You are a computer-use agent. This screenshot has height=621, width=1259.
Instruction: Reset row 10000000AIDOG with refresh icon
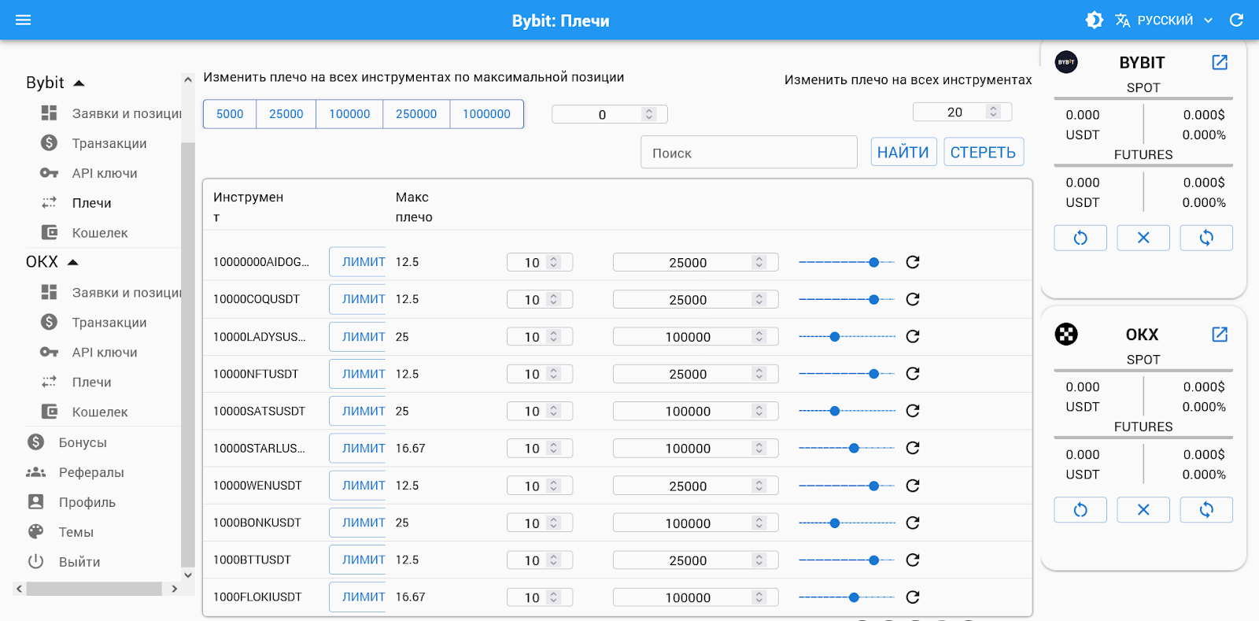coord(913,262)
